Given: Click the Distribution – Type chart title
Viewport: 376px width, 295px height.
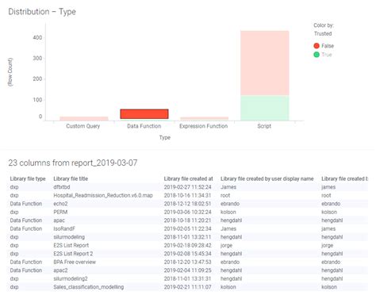Looking at the screenshot, I should coord(42,12).
